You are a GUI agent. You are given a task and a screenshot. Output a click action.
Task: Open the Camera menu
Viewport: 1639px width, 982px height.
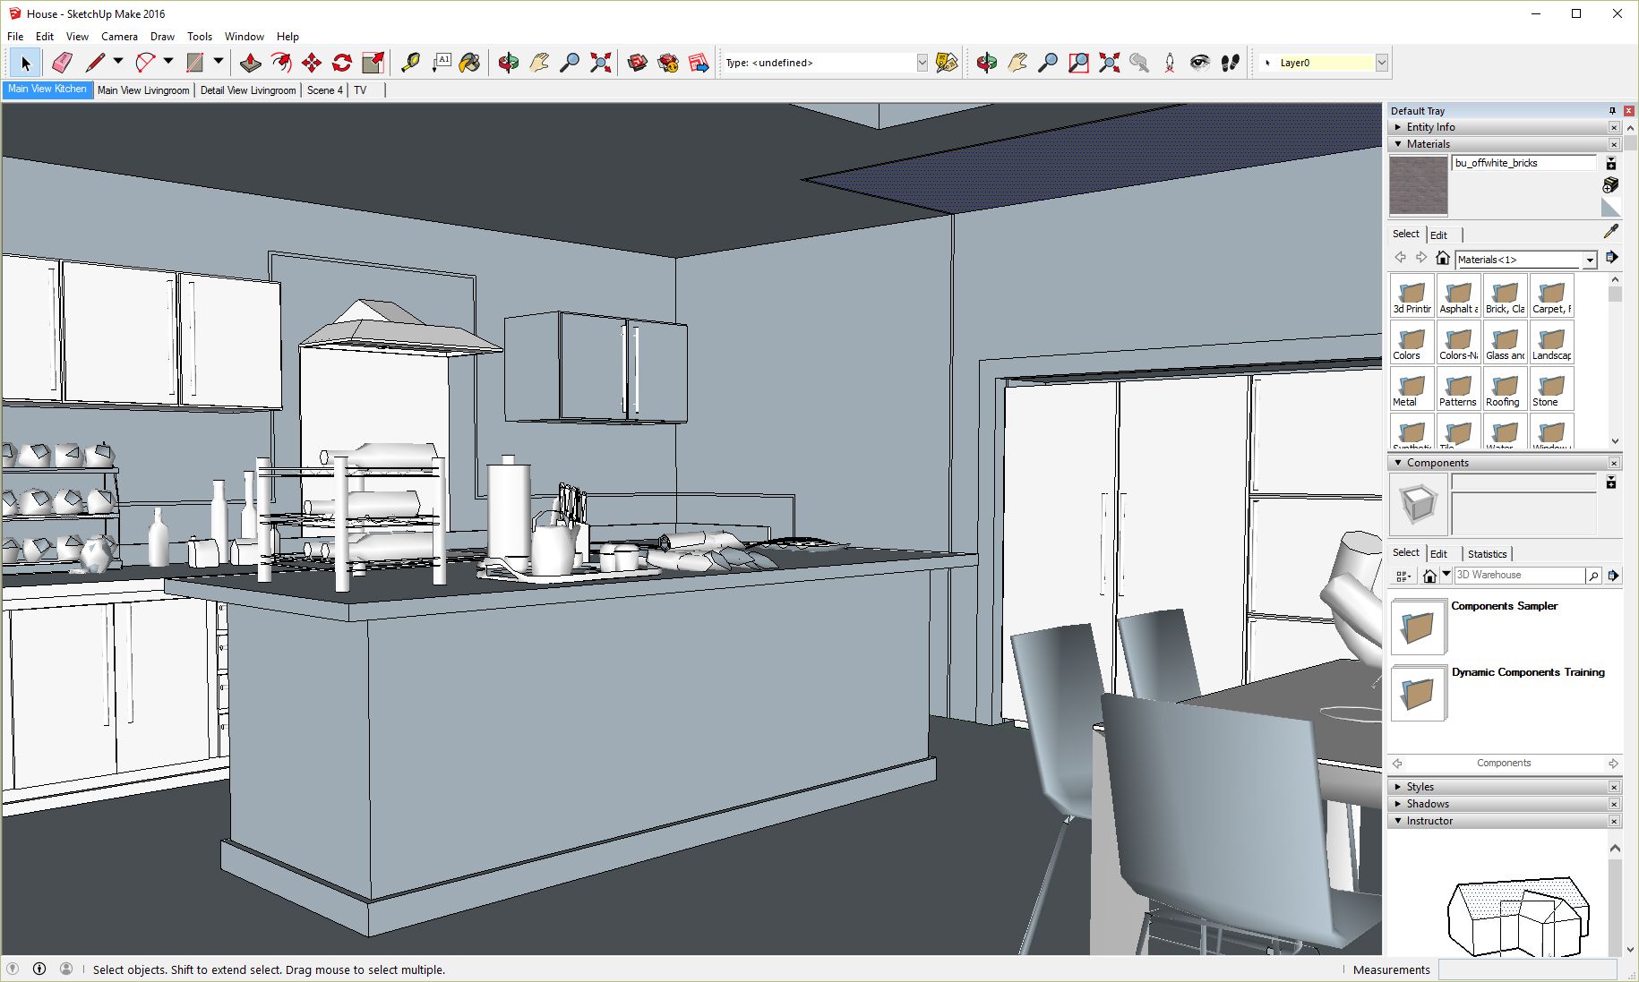click(x=119, y=37)
